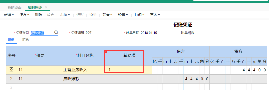
Task: Click the 辅助项 column header
Action: click(x=130, y=56)
